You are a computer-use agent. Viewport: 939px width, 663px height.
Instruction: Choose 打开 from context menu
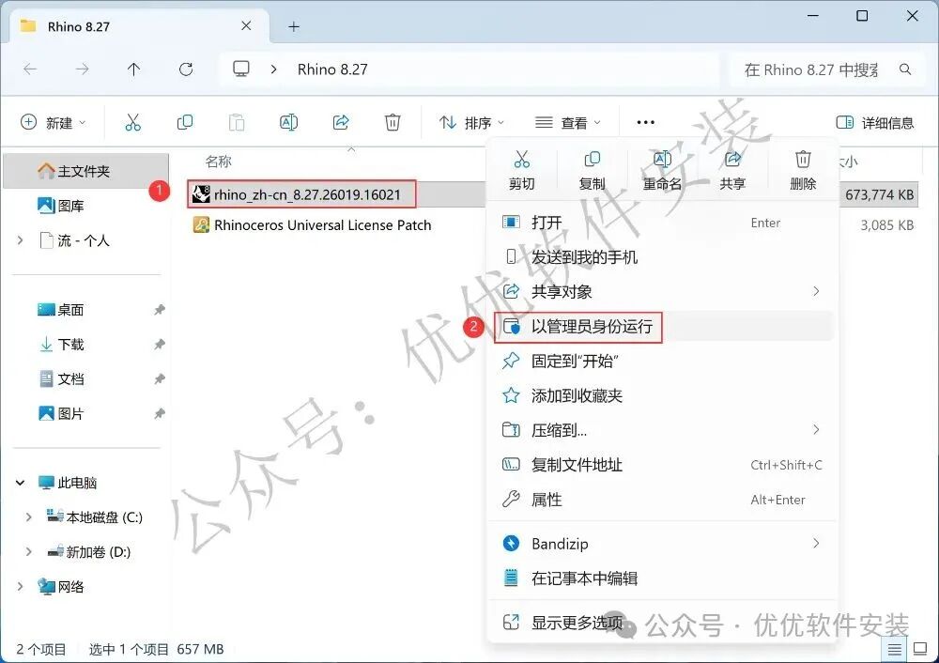click(x=663, y=223)
